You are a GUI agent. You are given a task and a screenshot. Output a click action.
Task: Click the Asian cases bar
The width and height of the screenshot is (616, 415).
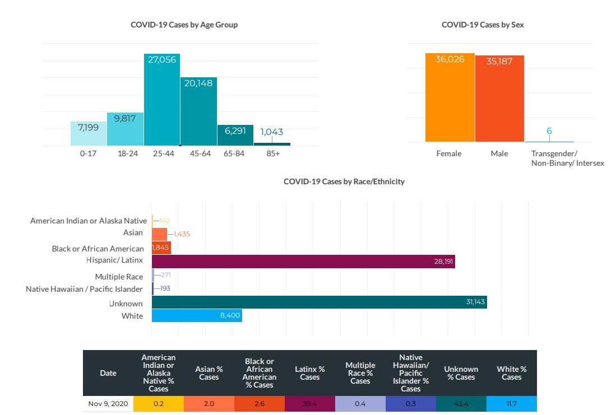tap(159, 234)
